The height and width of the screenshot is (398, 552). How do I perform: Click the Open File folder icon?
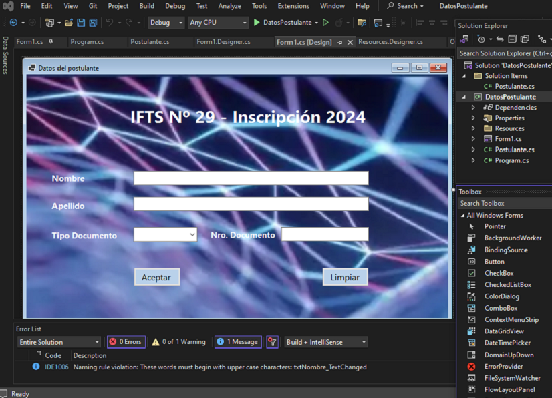coord(69,23)
